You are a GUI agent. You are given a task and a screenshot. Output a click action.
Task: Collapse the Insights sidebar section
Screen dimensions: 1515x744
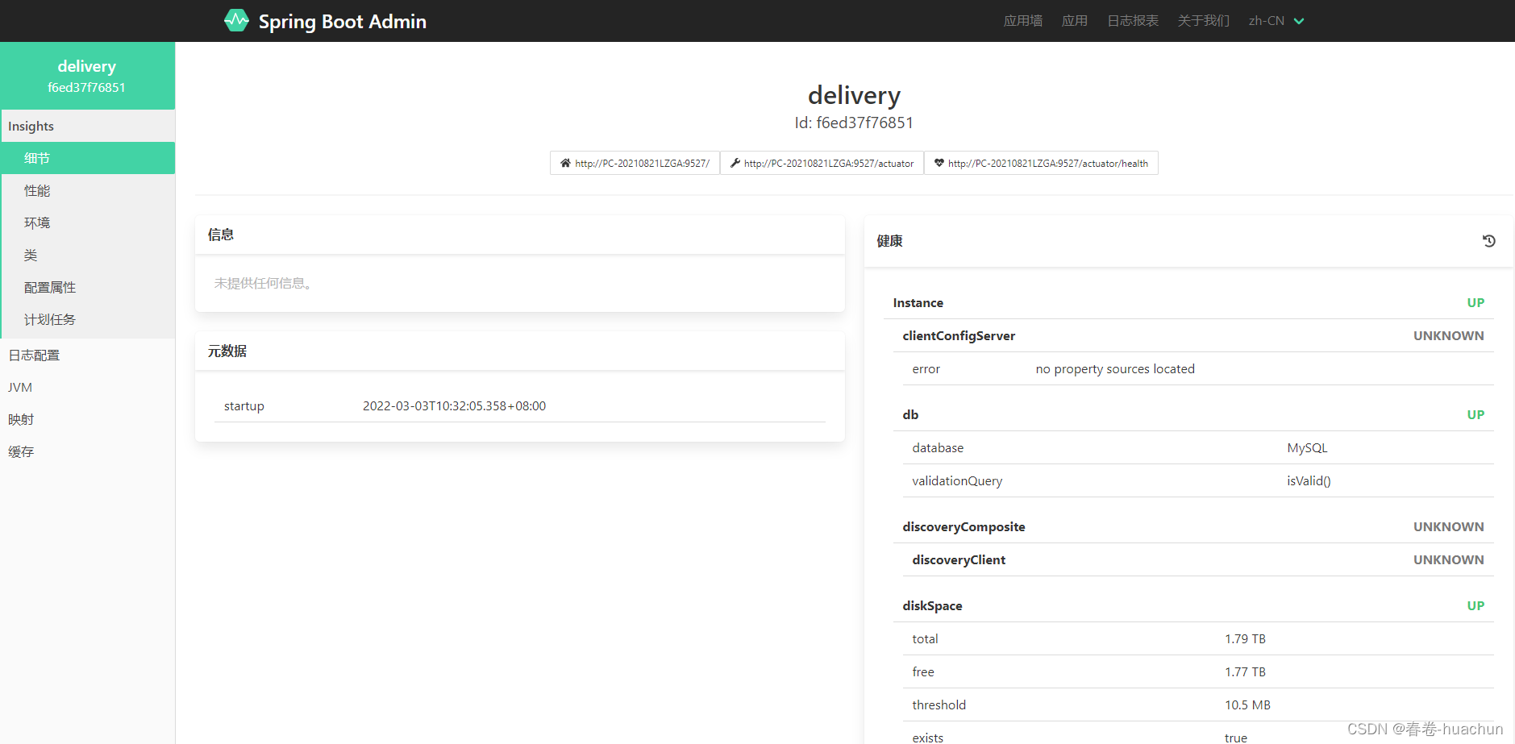[x=88, y=127]
